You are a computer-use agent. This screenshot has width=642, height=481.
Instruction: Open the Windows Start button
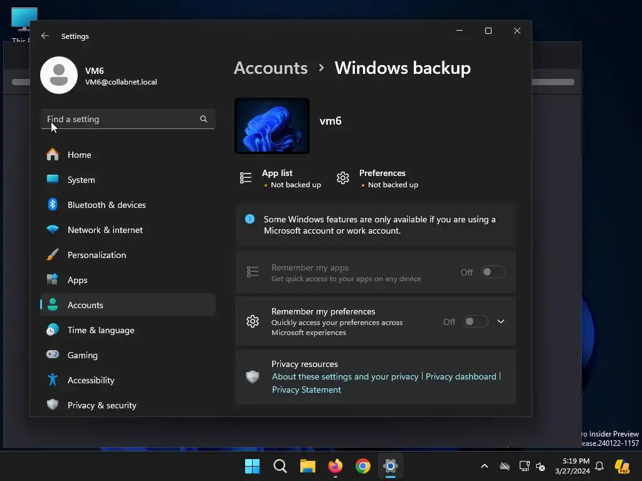(252, 466)
